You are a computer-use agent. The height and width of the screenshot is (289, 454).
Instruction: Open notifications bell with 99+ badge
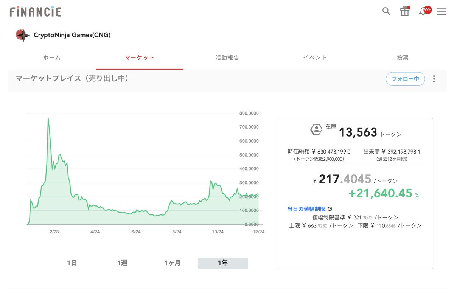click(424, 11)
